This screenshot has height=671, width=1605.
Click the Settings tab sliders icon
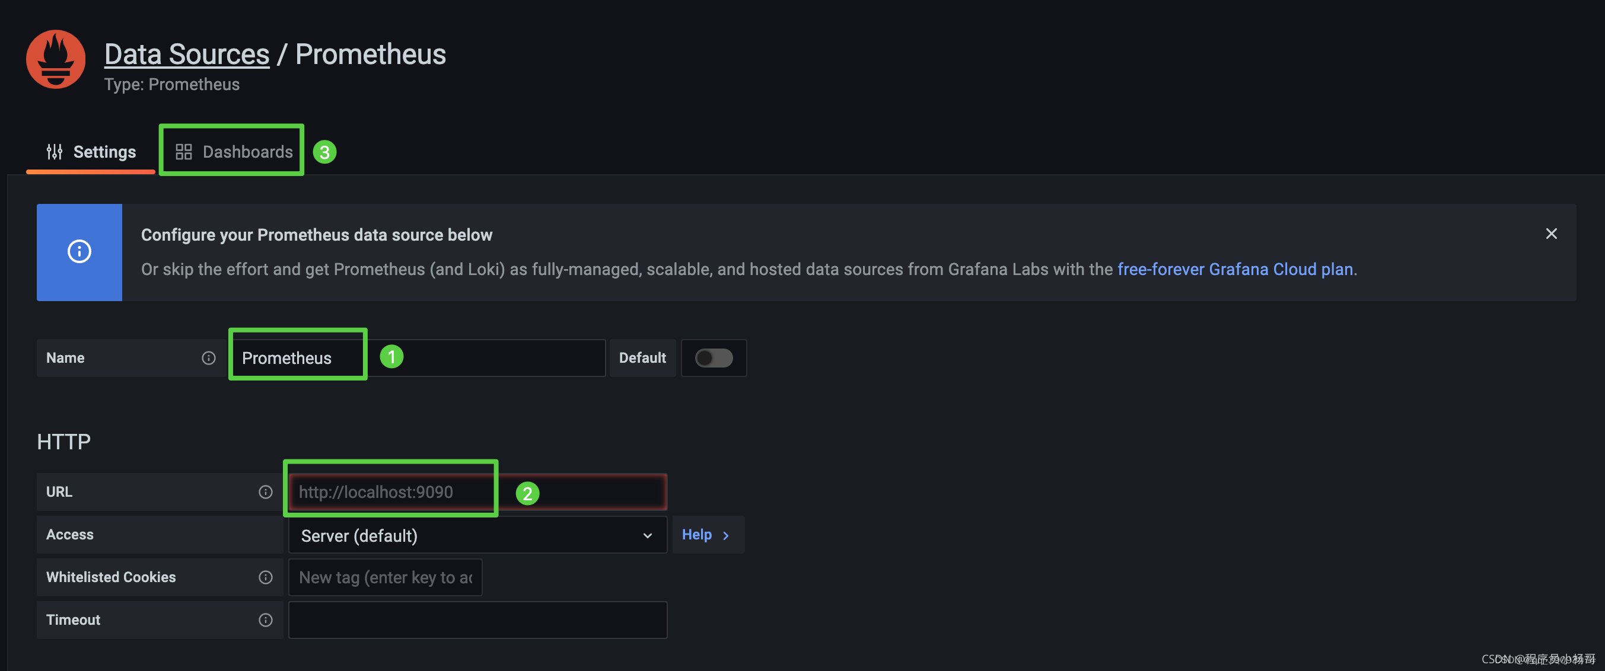pyautogui.click(x=55, y=151)
